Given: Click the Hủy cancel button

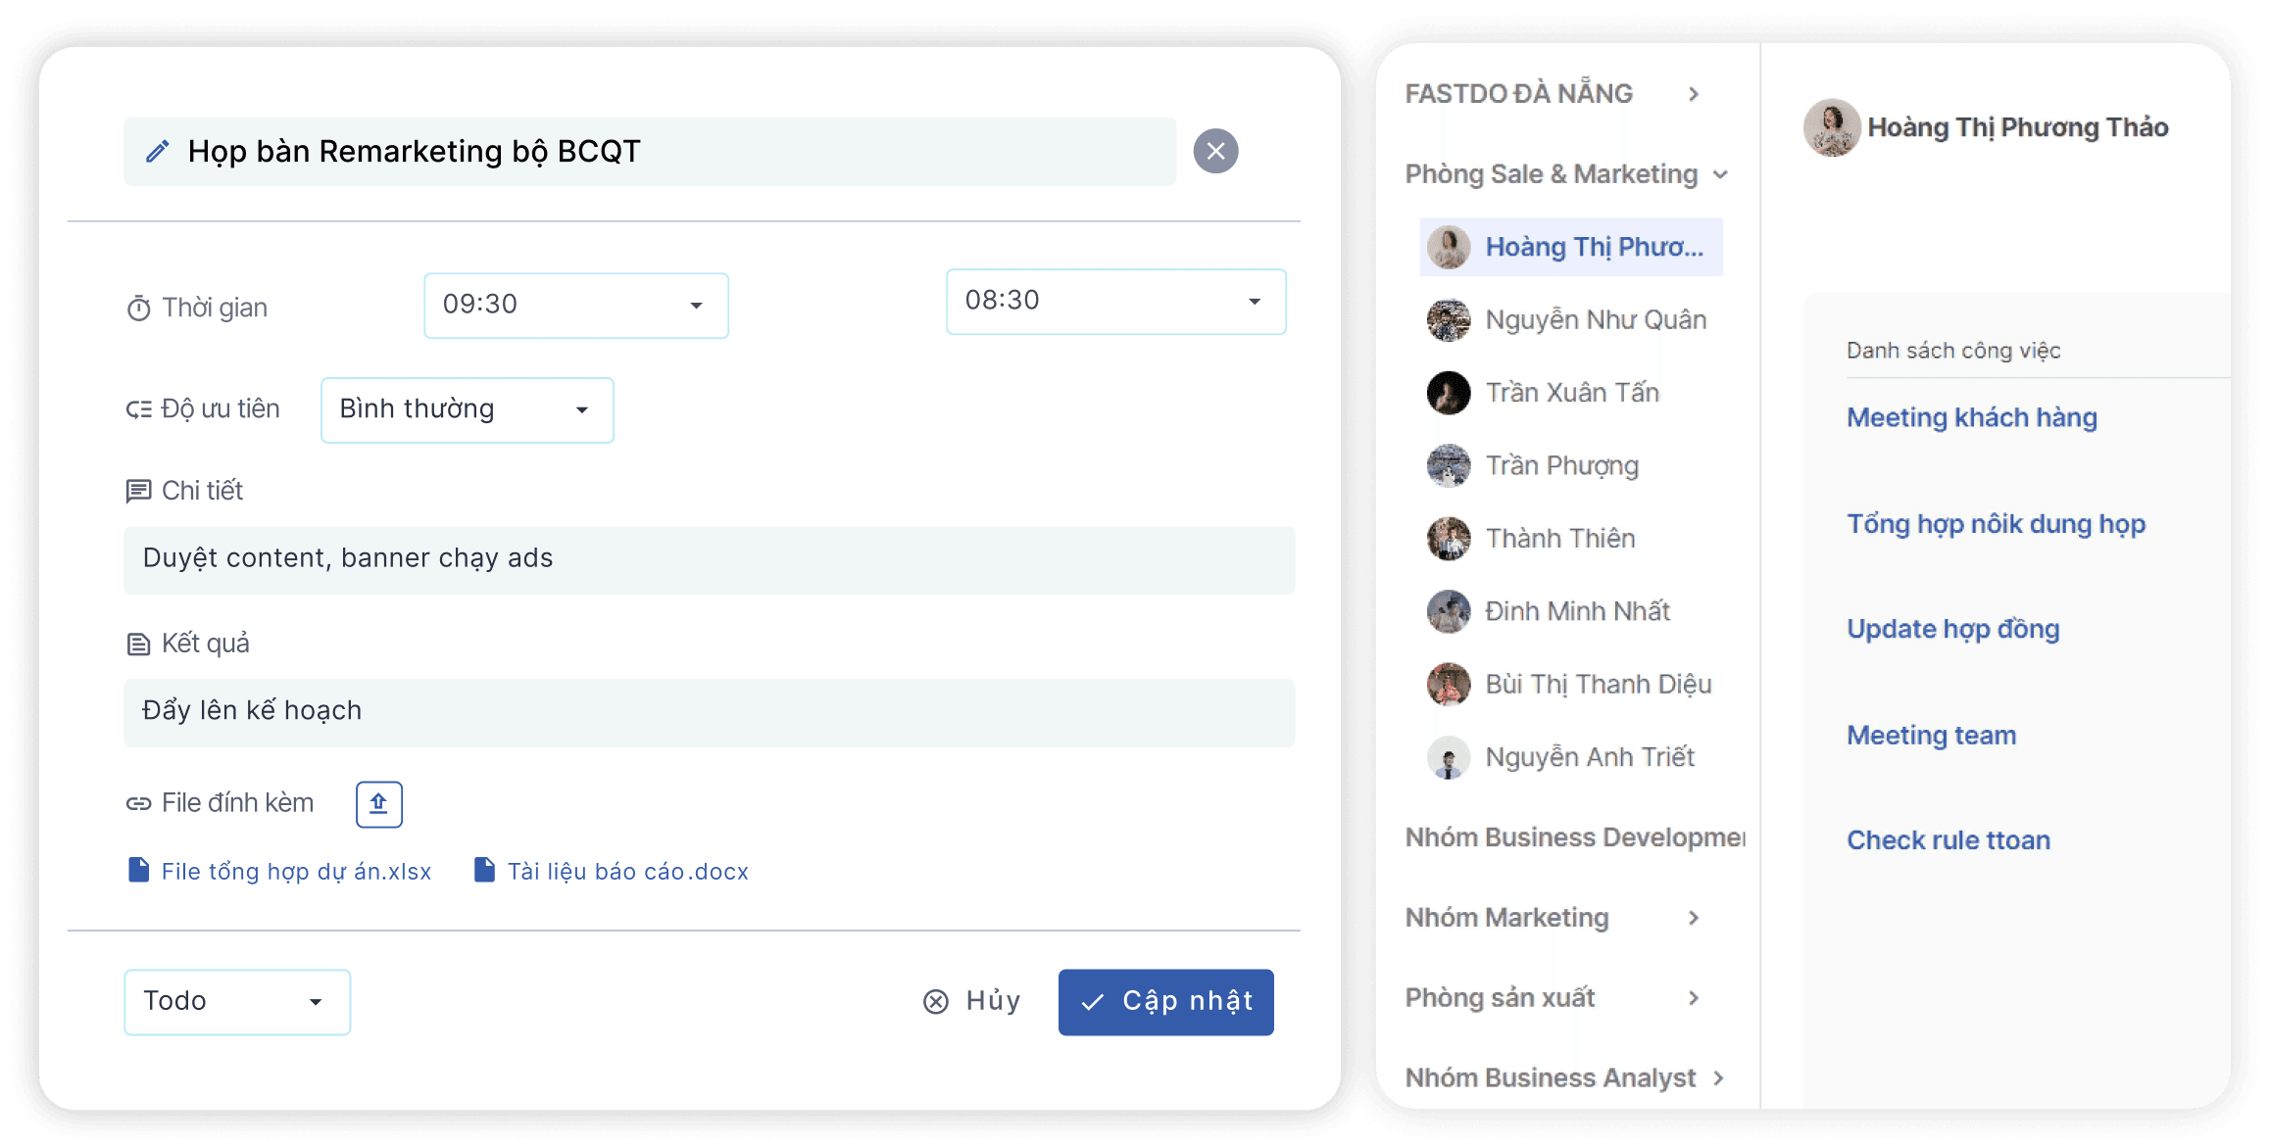Looking at the screenshot, I should click(x=972, y=1001).
